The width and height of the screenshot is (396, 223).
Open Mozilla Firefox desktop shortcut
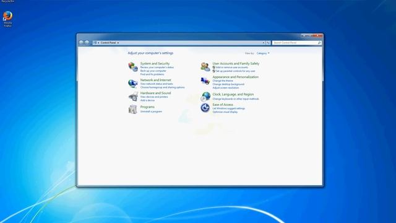[7, 19]
